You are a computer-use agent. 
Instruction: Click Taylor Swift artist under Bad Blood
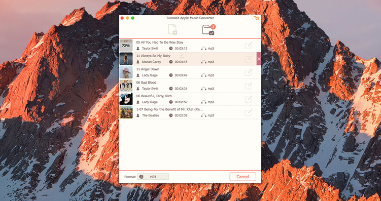[x=150, y=89]
